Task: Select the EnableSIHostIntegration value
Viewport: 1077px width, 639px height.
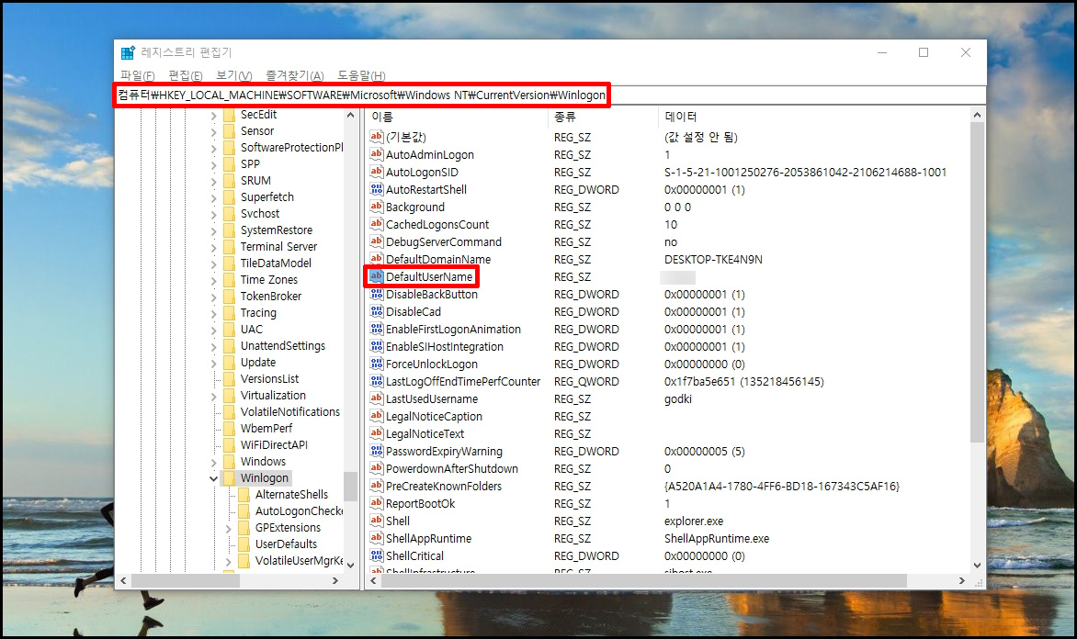Action: click(x=445, y=347)
